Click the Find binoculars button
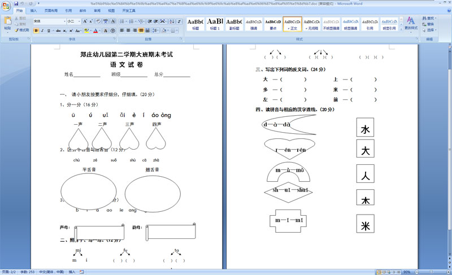Screen dimensions: 452x275 (x=429, y=18)
